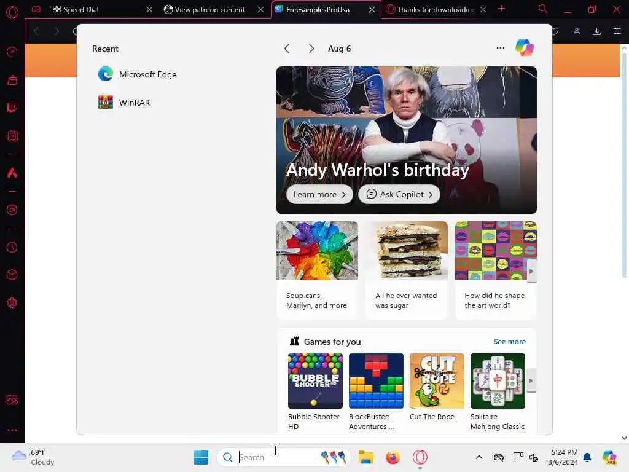Click See more in Games for you
This screenshot has height=472, width=629.
[509, 342]
